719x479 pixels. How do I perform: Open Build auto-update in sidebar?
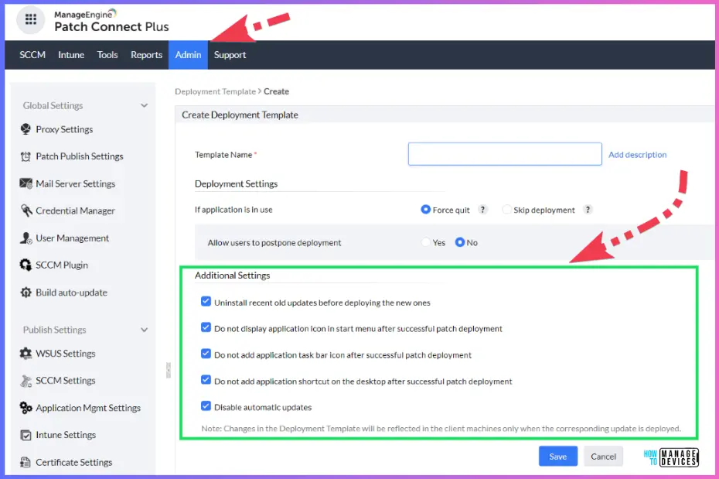(72, 293)
